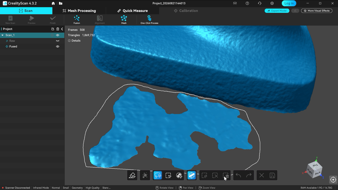
Task: Click Rotate View hint
Action: click(x=165, y=188)
